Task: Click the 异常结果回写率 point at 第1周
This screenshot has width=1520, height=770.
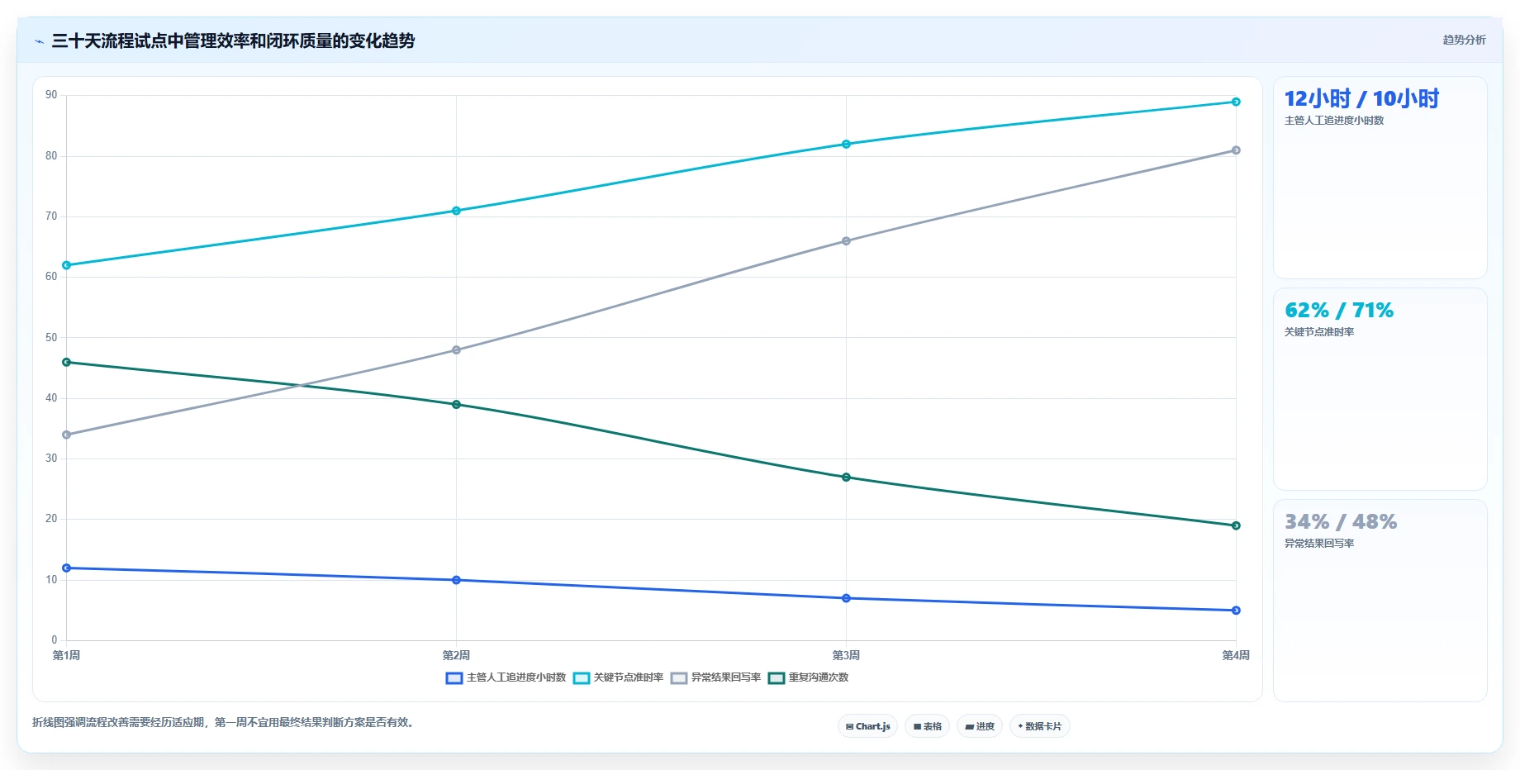Action: tap(67, 435)
